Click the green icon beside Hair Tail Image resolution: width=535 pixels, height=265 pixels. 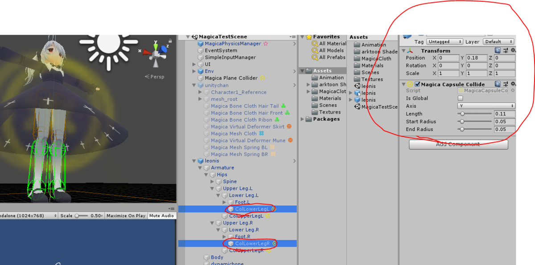pyautogui.click(x=284, y=106)
